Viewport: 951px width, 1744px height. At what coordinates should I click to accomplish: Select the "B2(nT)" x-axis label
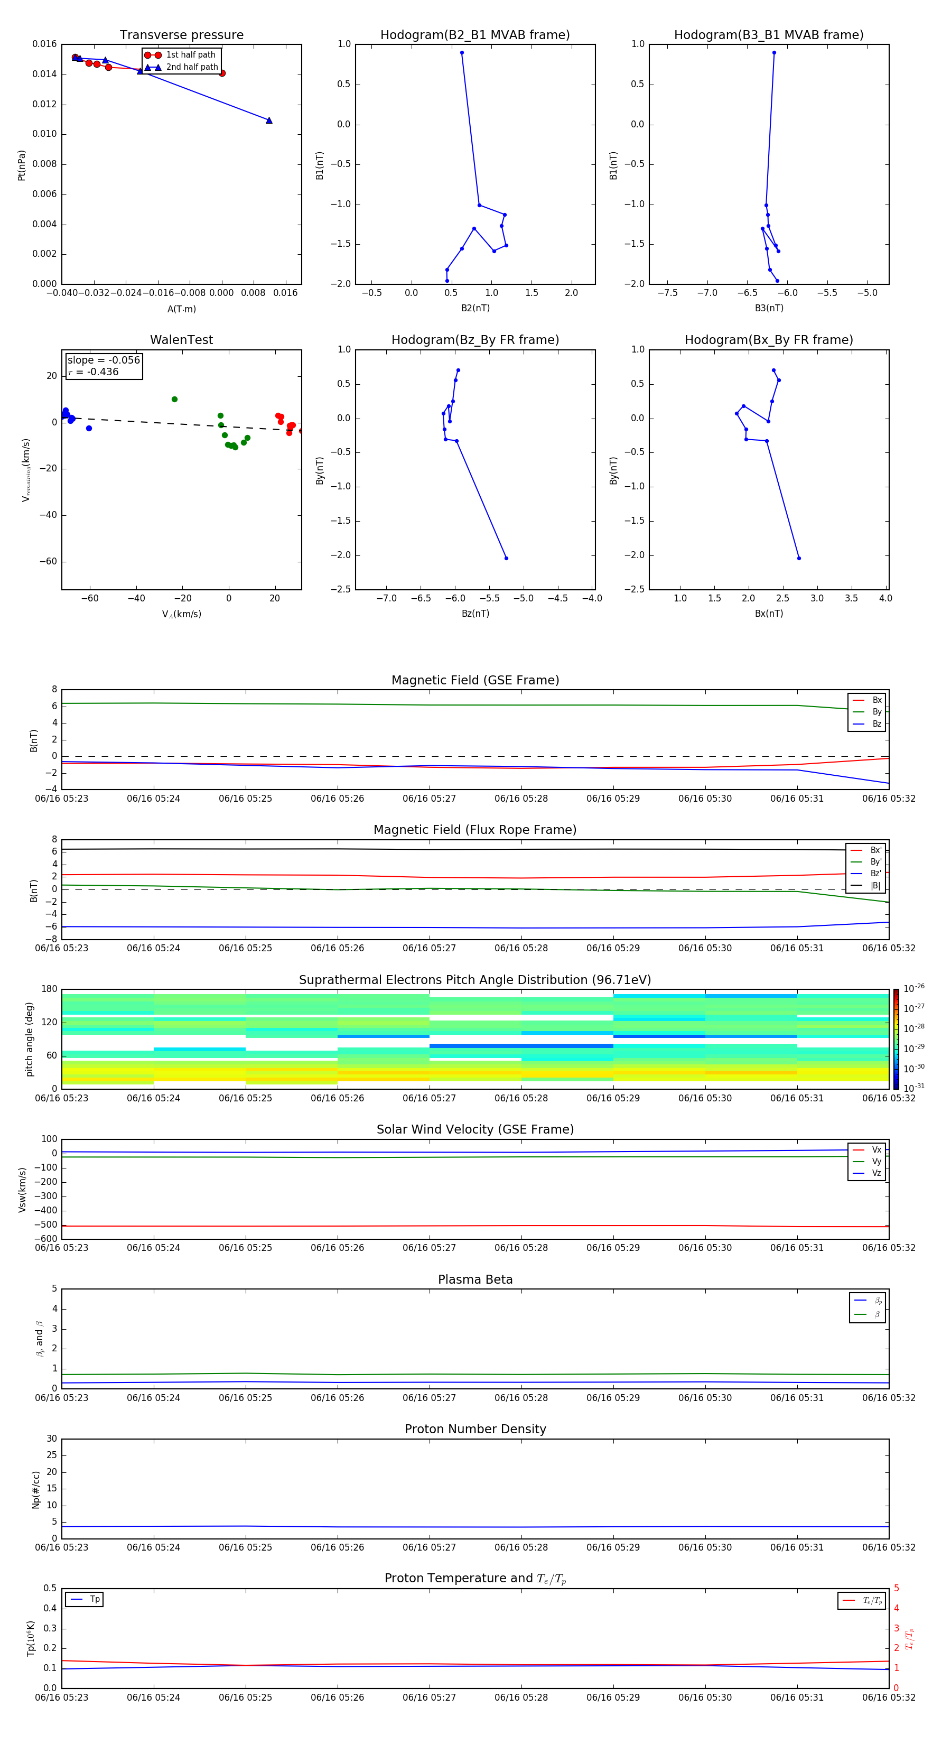point(475,308)
